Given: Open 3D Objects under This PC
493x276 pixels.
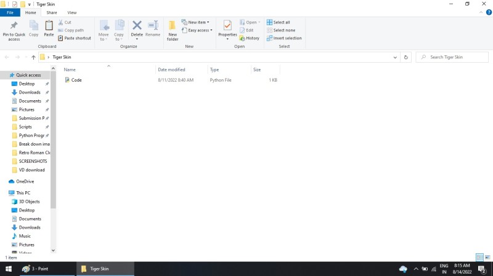Looking at the screenshot, I should click(x=29, y=202).
